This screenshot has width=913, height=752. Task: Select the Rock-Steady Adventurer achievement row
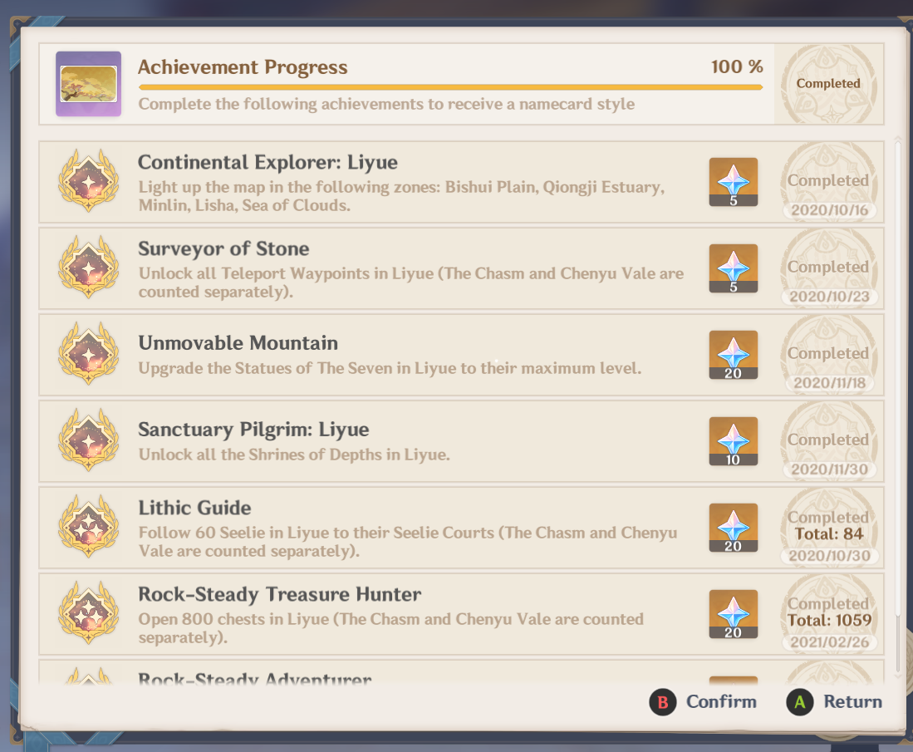461,671
